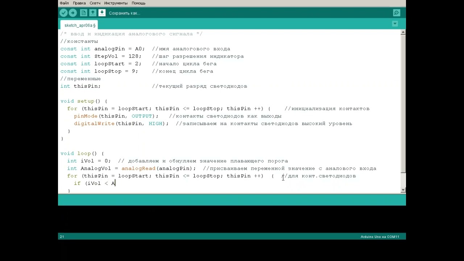The width and height of the screenshot is (464, 261).
Task: Click the editor scrollbar up arrow
Action: (x=403, y=32)
